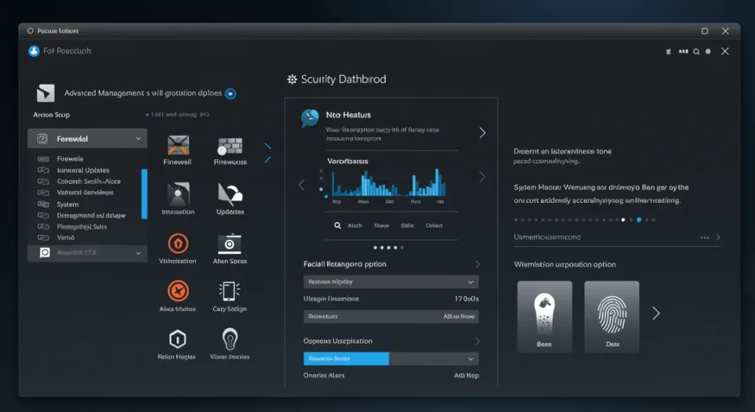Image resolution: width=755 pixels, height=412 pixels.
Task: Go to next chart with right arrow
Action: tap(482, 177)
